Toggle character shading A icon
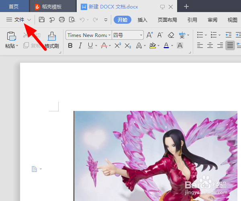Screen dimensions: 241x201 pos(180,45)
